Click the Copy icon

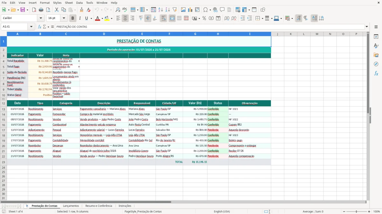coord(64,10)
